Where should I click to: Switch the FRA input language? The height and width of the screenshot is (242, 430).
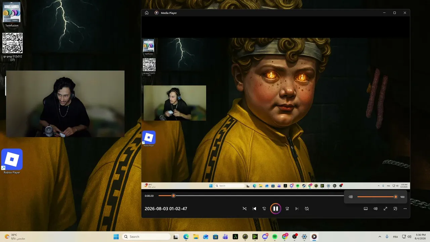pyautogui.click(x=396, y=237)
